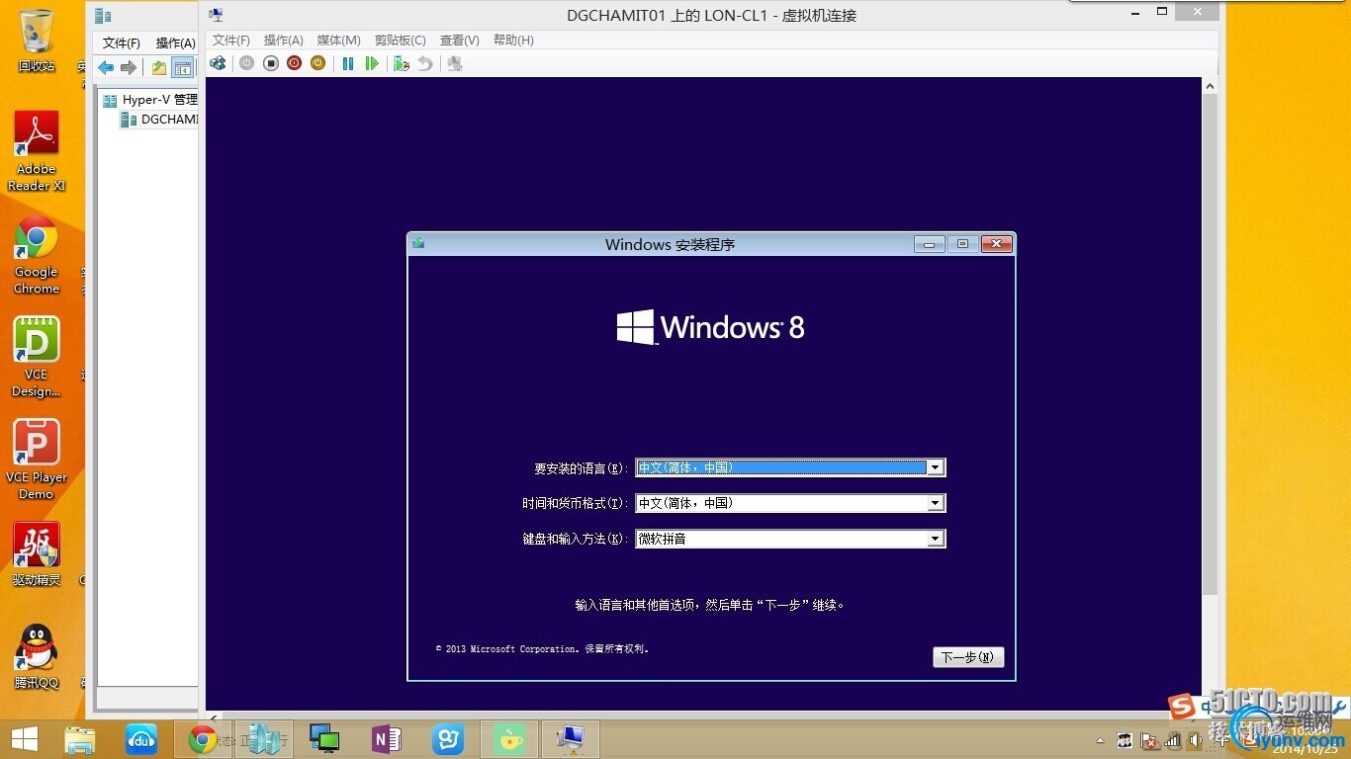Screen dimensions: 1351x759
Task: Open VCE Player Demo desktop shortcut
Action: pyautogui.click(x=37, y=461)
